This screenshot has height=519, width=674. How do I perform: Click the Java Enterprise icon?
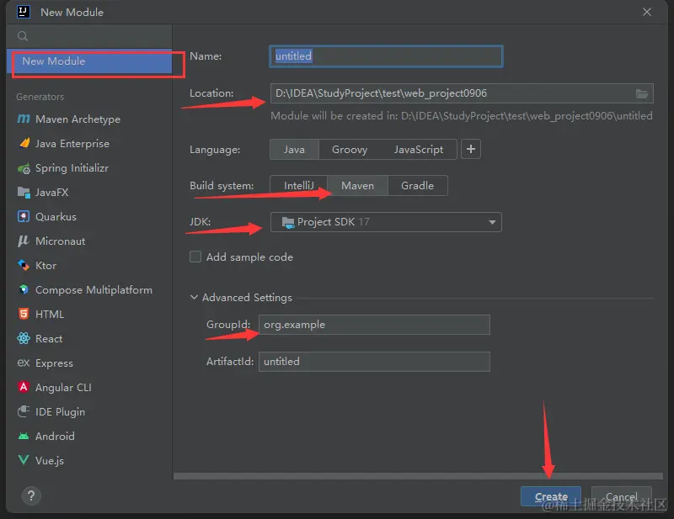[24, 143]
